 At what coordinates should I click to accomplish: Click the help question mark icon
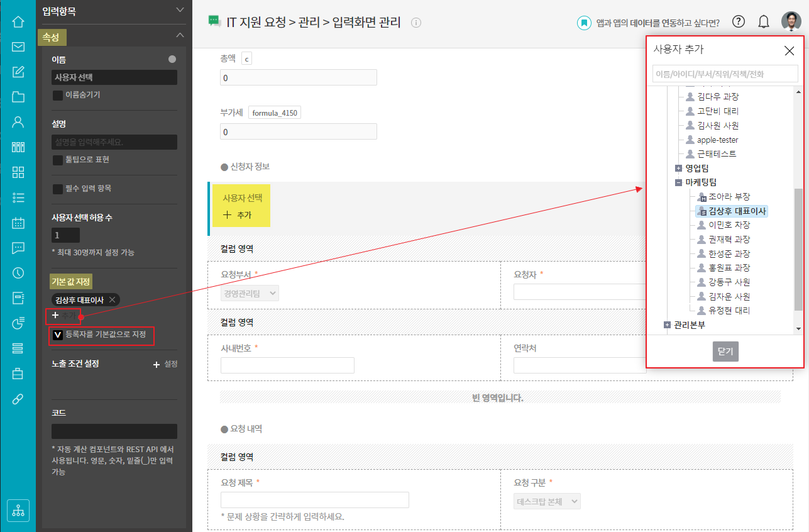739,22
